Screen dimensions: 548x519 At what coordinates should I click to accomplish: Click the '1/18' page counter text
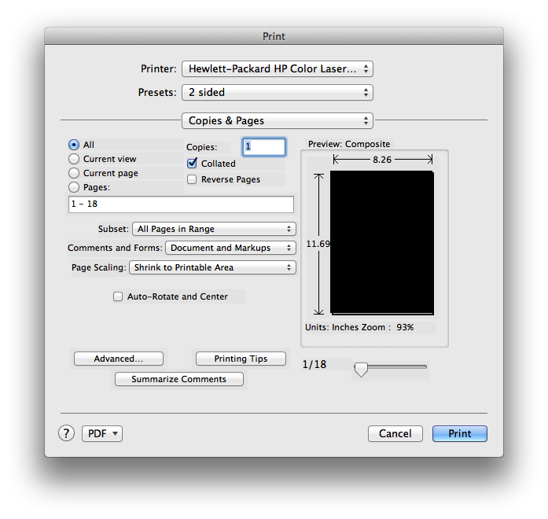314,365
